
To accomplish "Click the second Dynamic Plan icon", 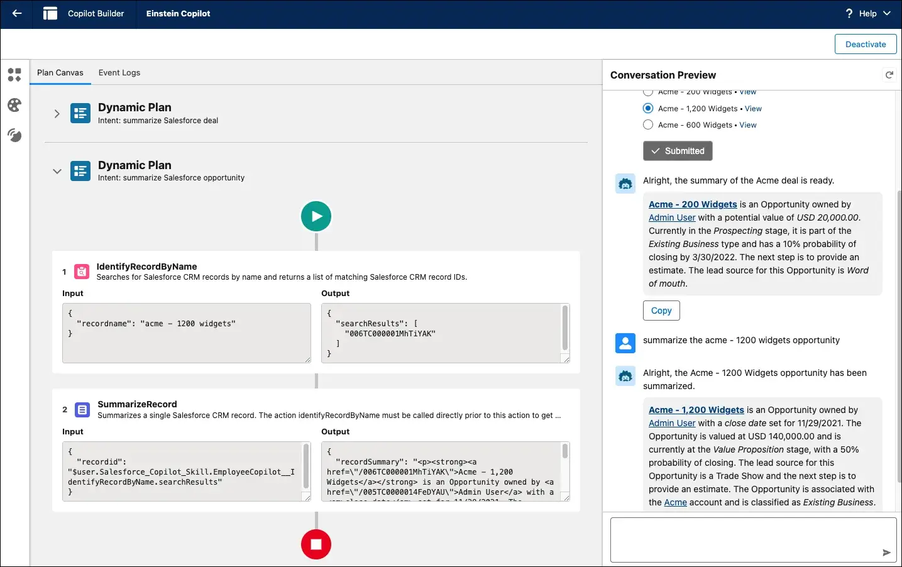I will point(80,171).
